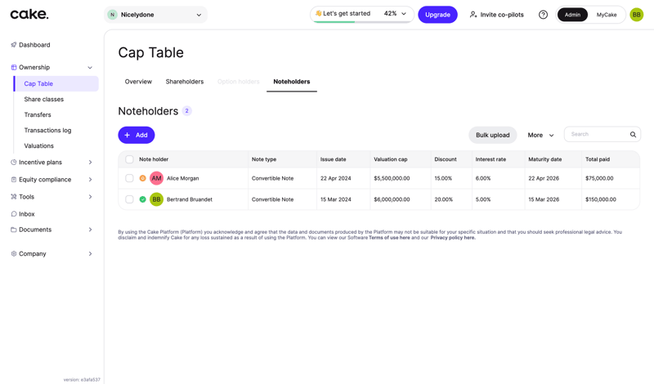Open Inbox from the sidebar
654x384 pixels.
27,214
